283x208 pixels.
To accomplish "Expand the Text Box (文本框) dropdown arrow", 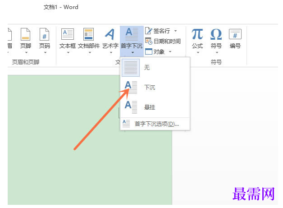I will 68,53.
